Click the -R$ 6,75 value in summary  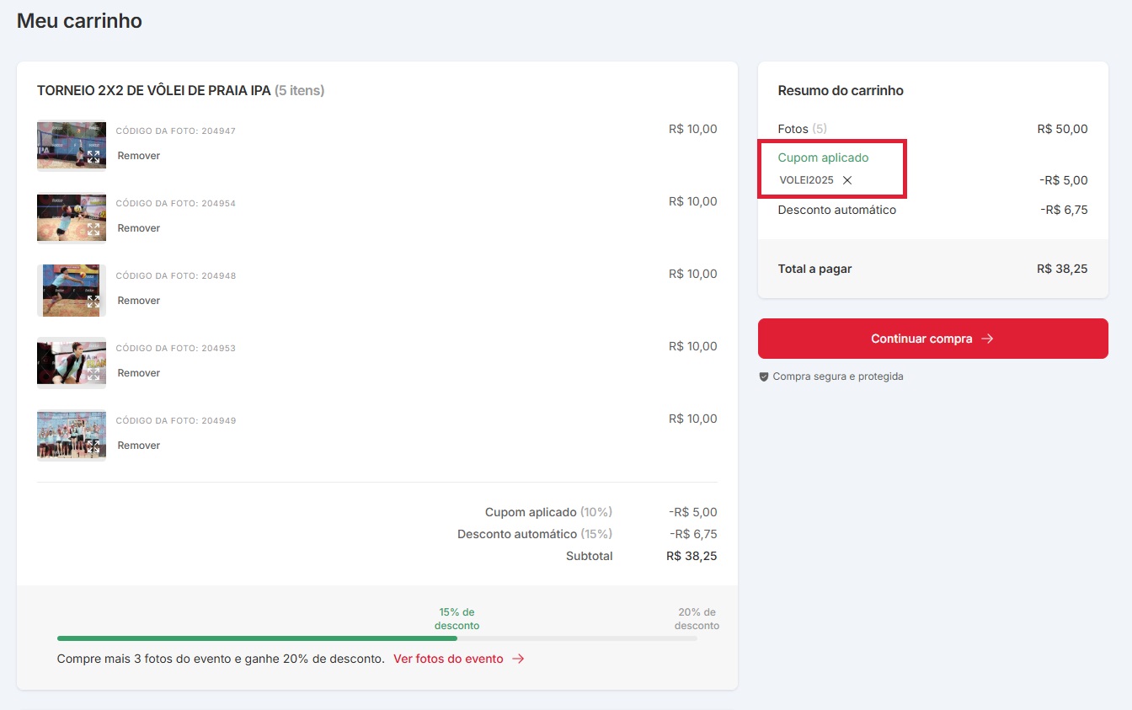1064,210
